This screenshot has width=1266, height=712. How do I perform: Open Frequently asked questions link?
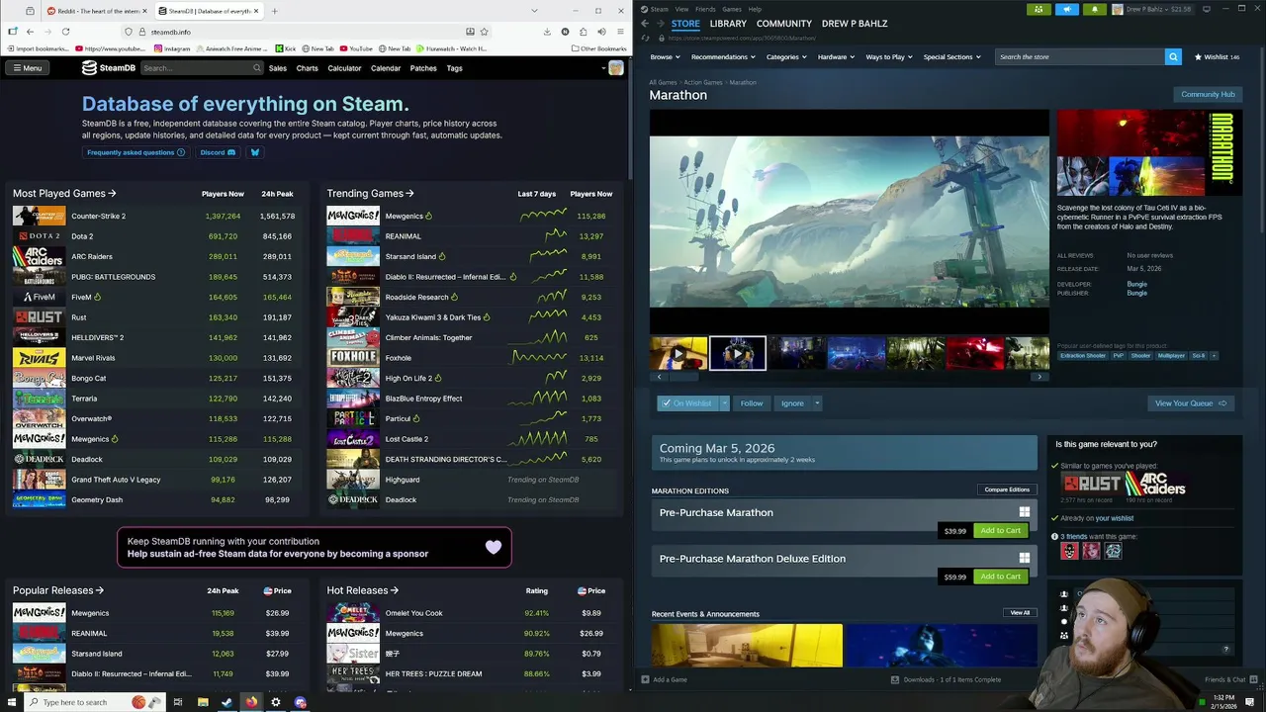[x=136, y=152]
